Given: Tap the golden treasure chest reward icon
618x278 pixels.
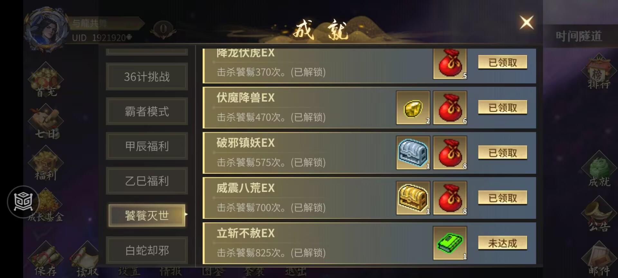Looking at the screenshot, I should (x=413, y=198).
